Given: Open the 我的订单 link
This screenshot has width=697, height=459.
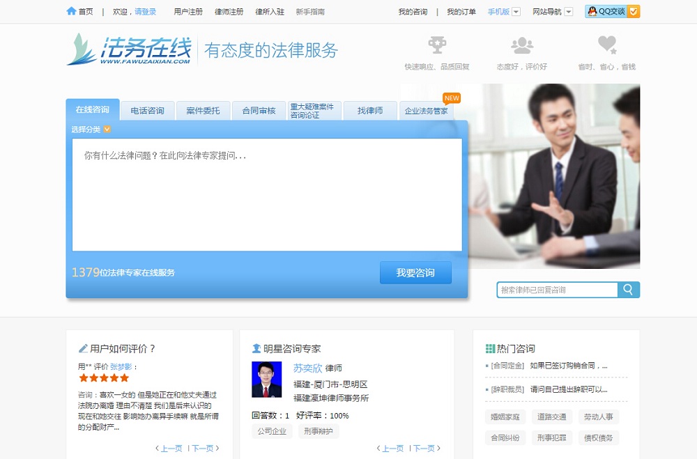Looking at the screenshot, I should pyautogui.click(x=461, y=12).
